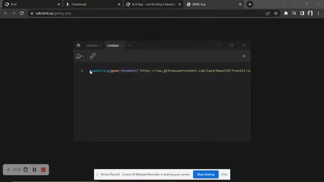Click the editor horizontal scrollbar

(144, 140)
